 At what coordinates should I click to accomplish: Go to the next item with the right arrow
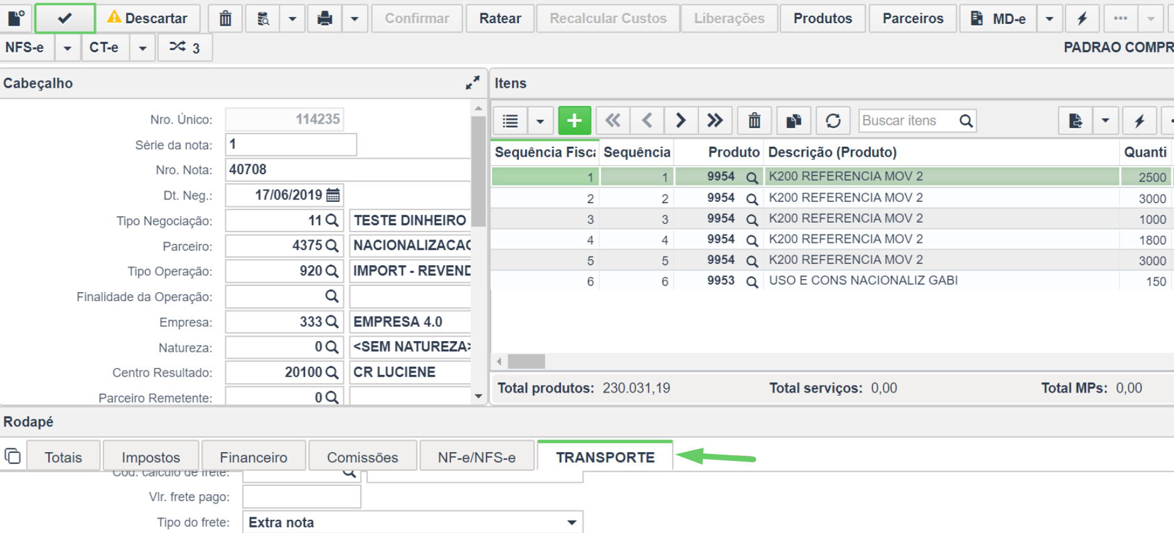(681, 120)
